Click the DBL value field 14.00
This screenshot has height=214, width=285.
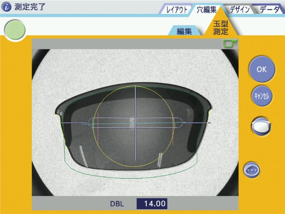pyautogui.click(x=152, y=204)
